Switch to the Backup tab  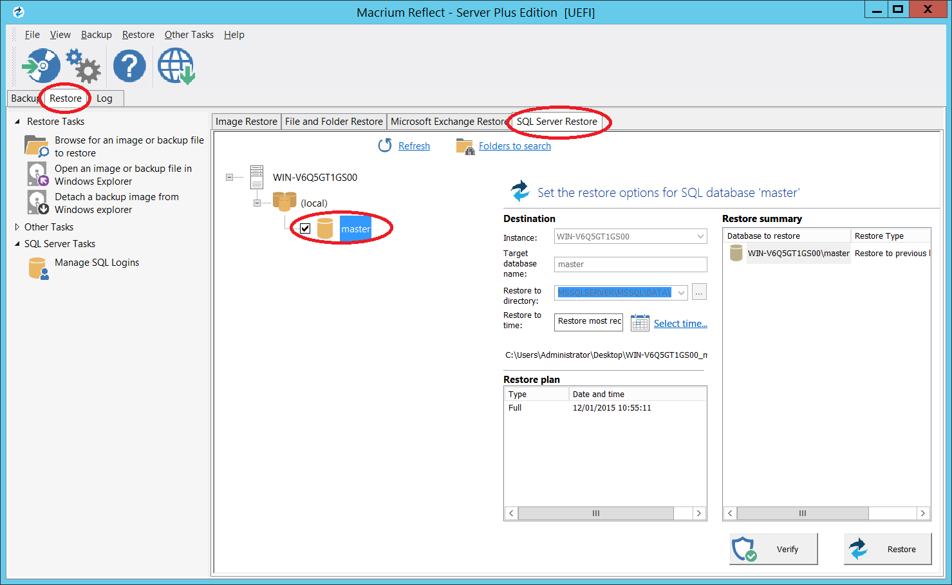25,98
